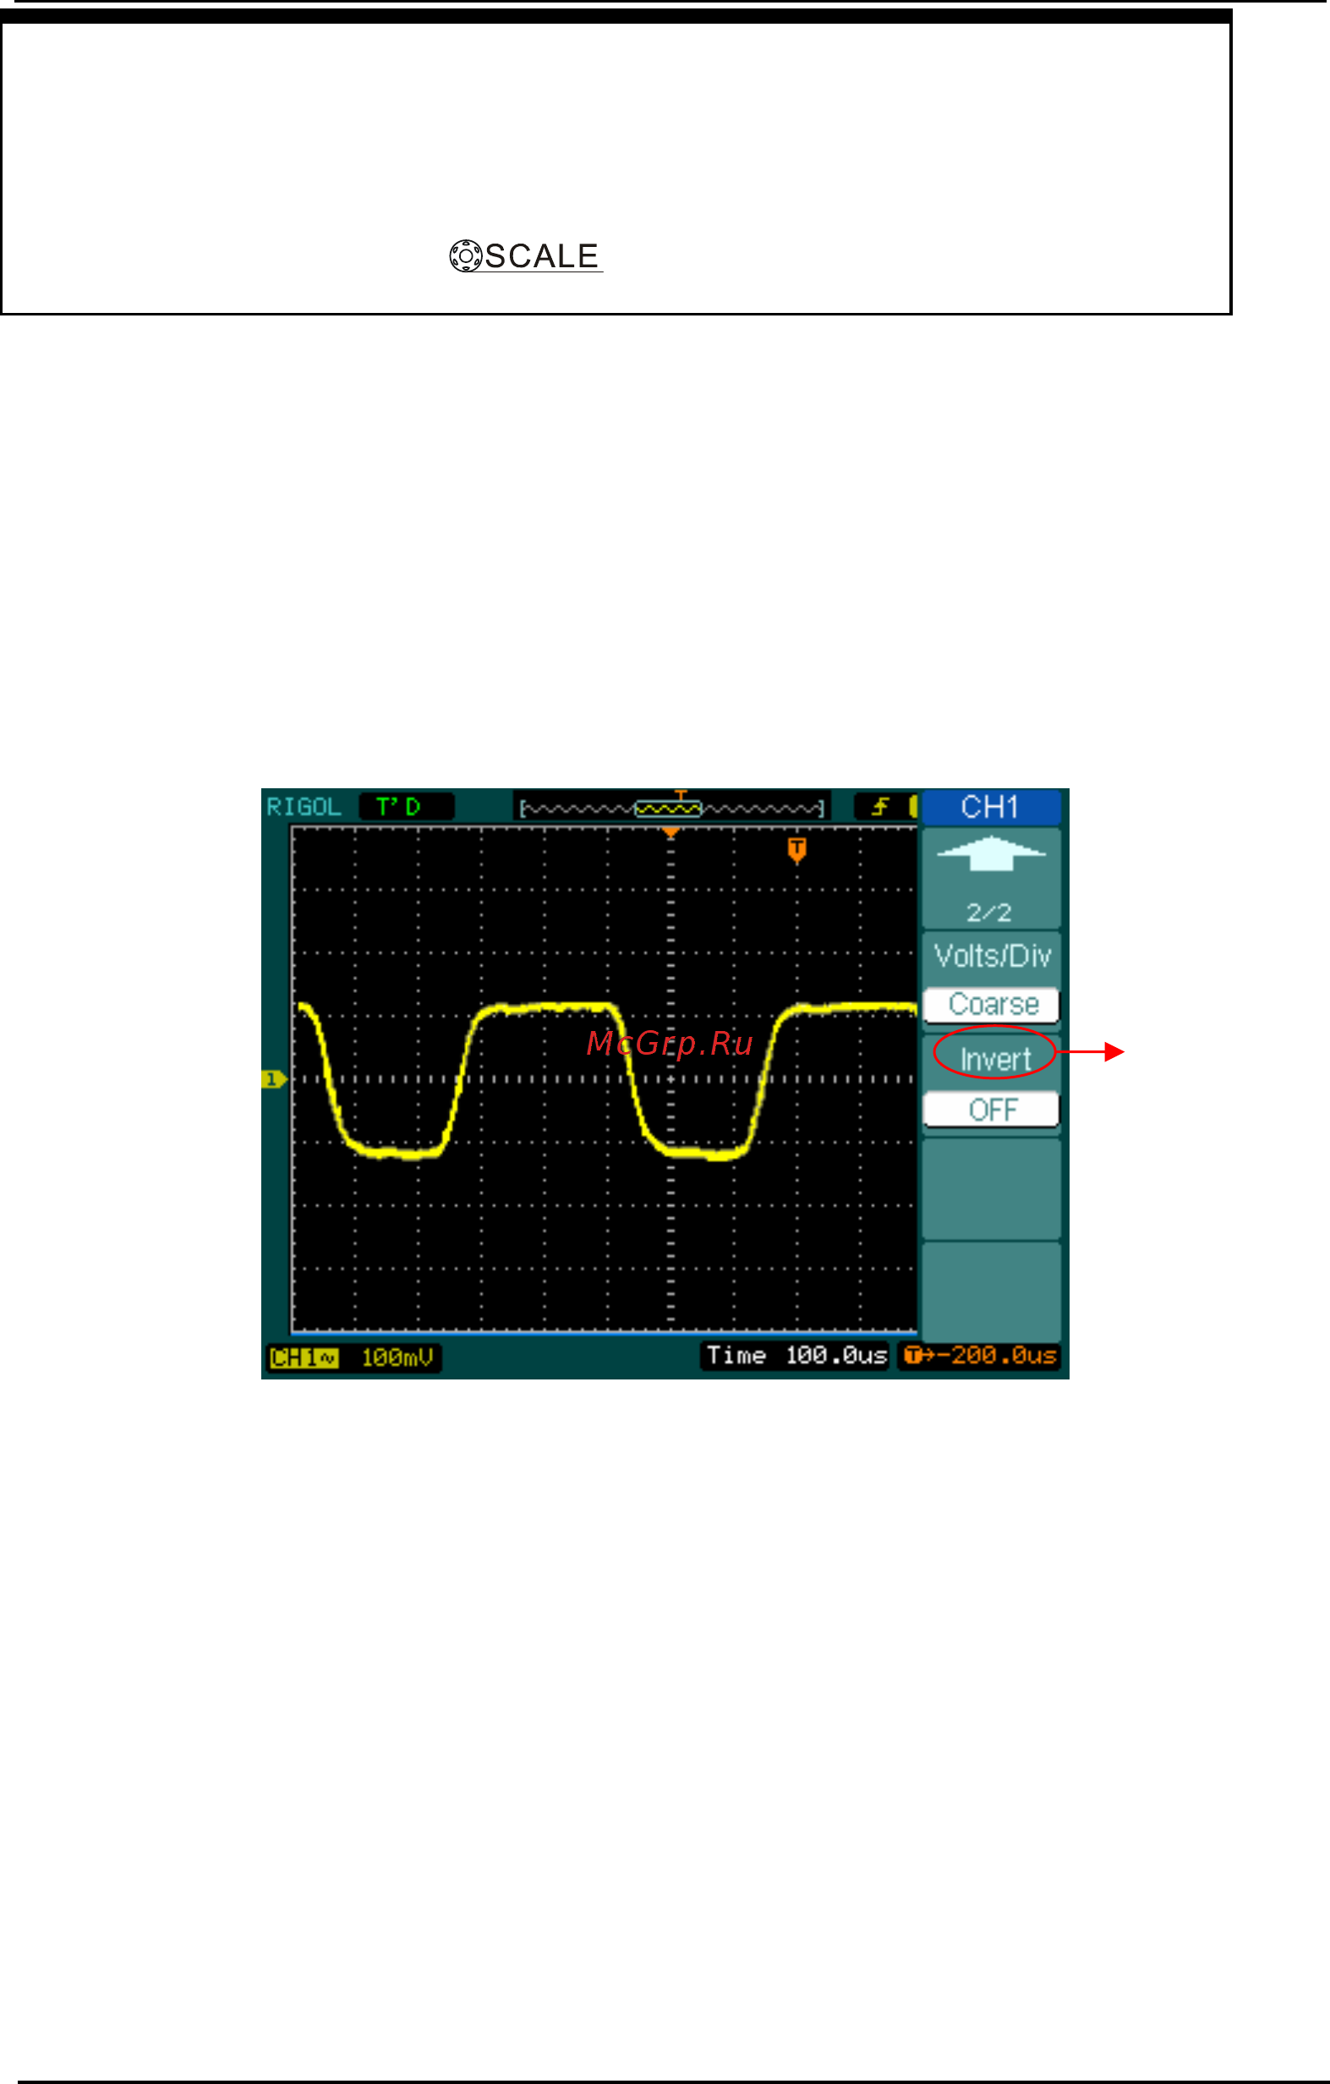This screenshot has width=1330, height=2084.
Task: Click the channel 1 ground level marker
Action: (x=273, y=1079)
